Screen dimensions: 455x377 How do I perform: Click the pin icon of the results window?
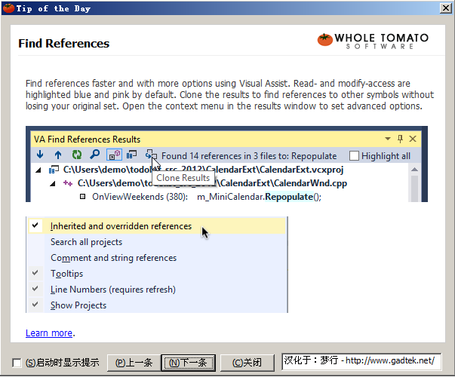pos(400,139)
